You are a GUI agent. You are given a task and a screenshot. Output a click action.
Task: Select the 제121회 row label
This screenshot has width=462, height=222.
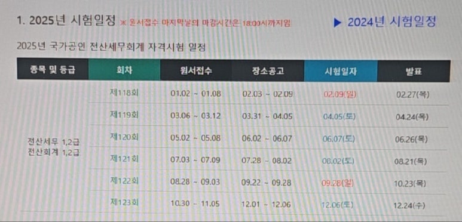pyautogui.click(x=124, y=159)
